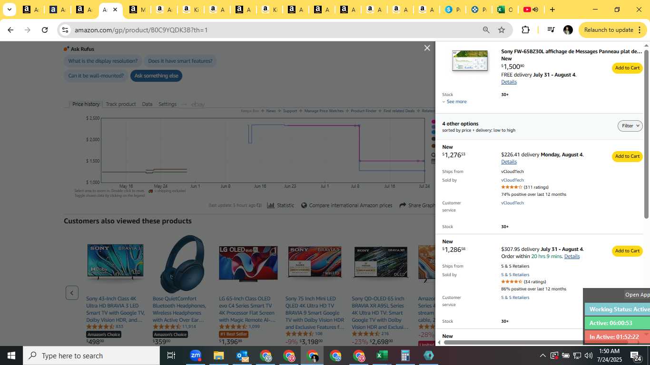Open Outlook from the taskbar

coord(242,355)
